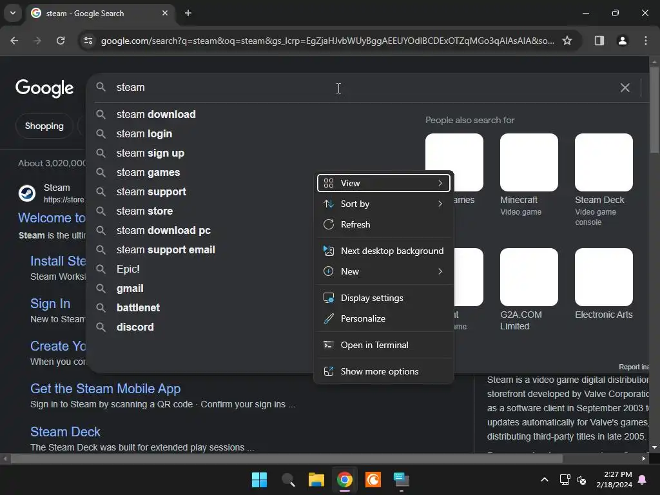
Task: Select suggestion steam download pc
Action: pyautogui.click(x=163, y=231)
